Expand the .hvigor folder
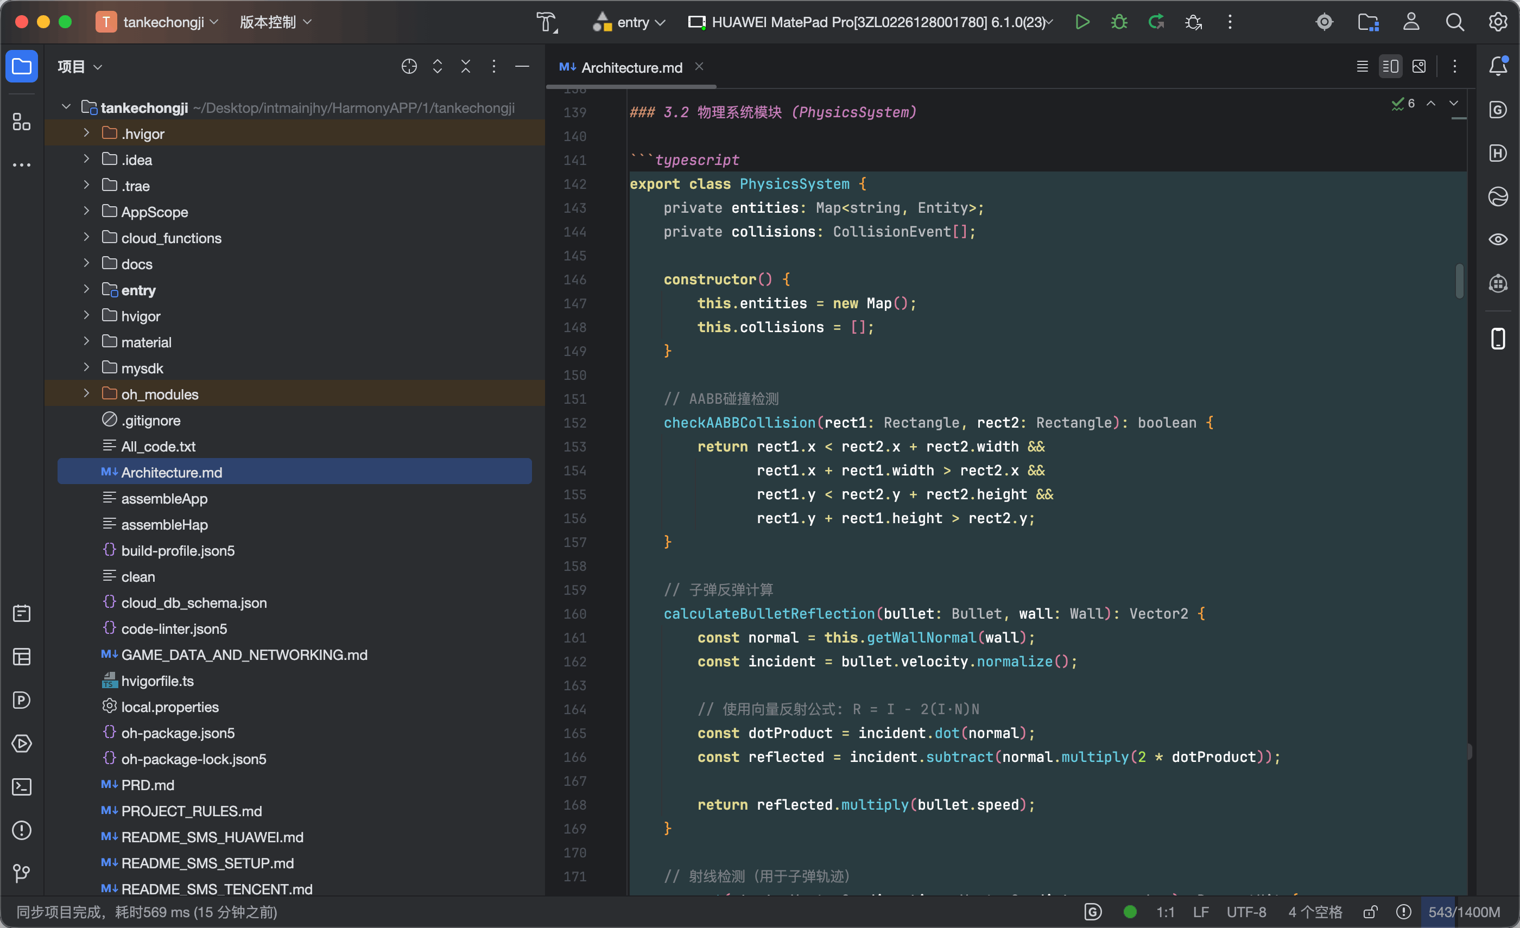Viewport: 1520px width, 928px height. [x=86, y=133]
